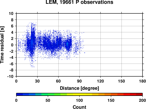This screenshot has height=109, width=146.
Task: Click the y-axis tick label 8
Action: 12,20
